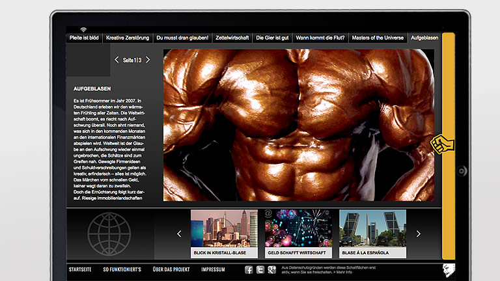Open the 'So funktioniert's' footer link
The image size is (500, 281).
(x=122, y=269)
